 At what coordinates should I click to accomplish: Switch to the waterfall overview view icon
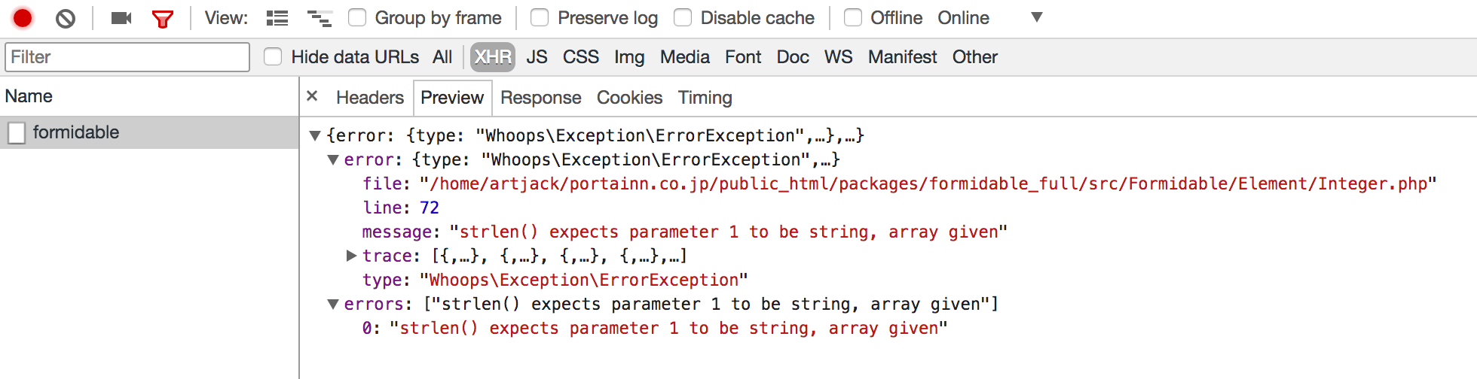click(320, 18)
